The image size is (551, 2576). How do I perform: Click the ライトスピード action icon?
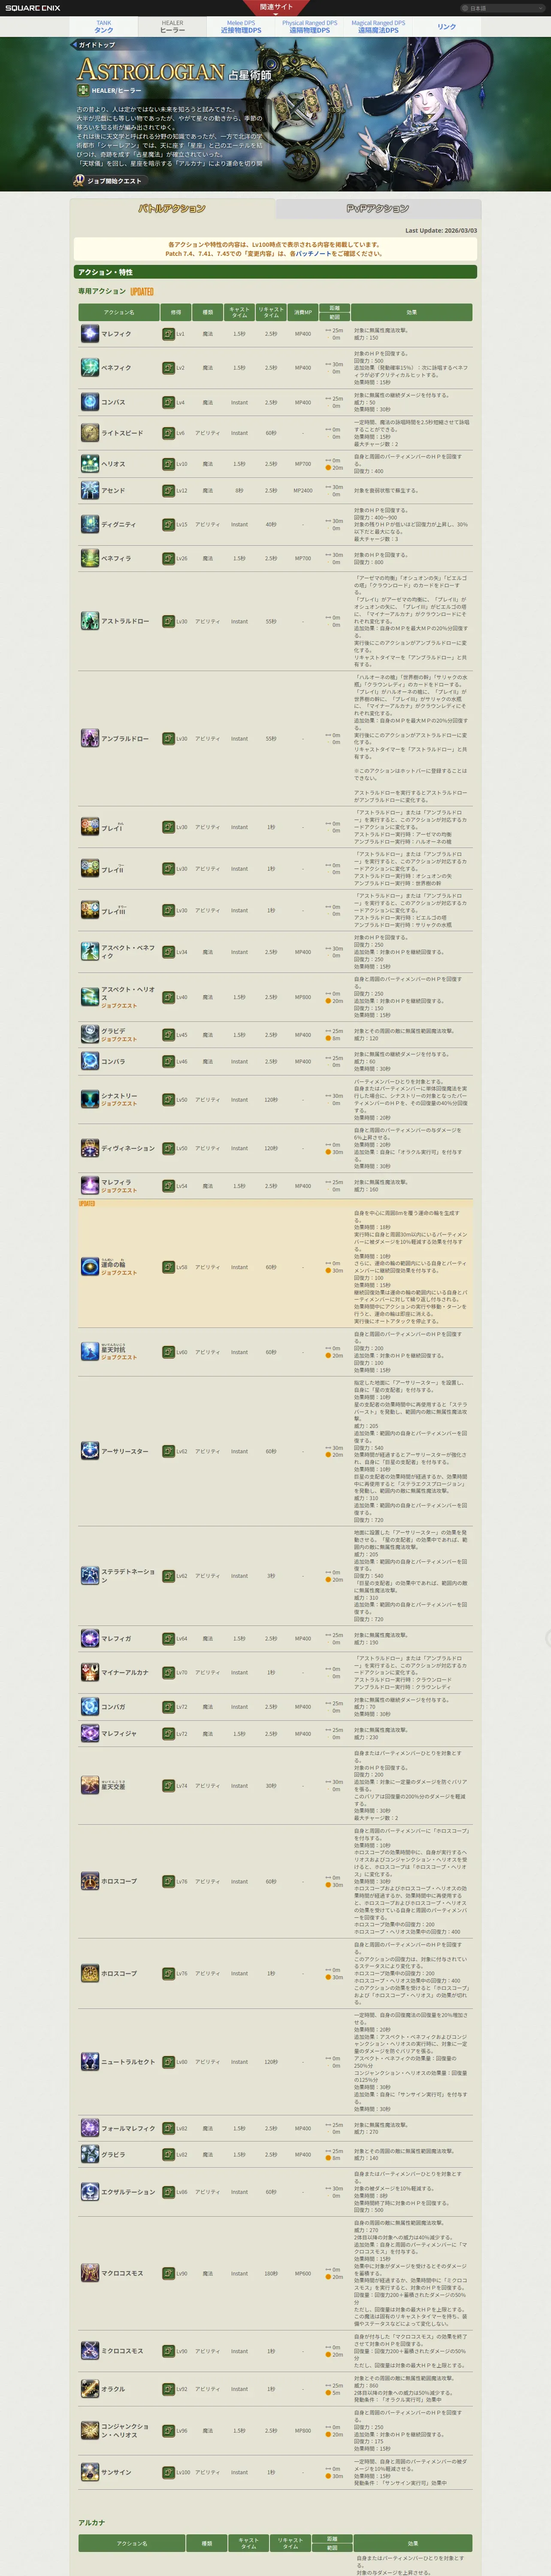[90, 433]
